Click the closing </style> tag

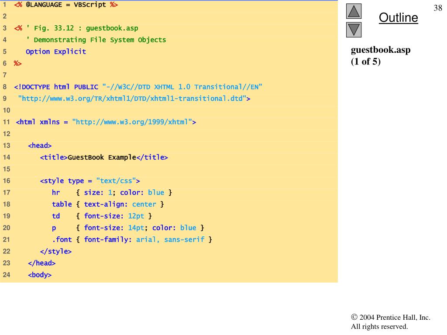[56, 251]
